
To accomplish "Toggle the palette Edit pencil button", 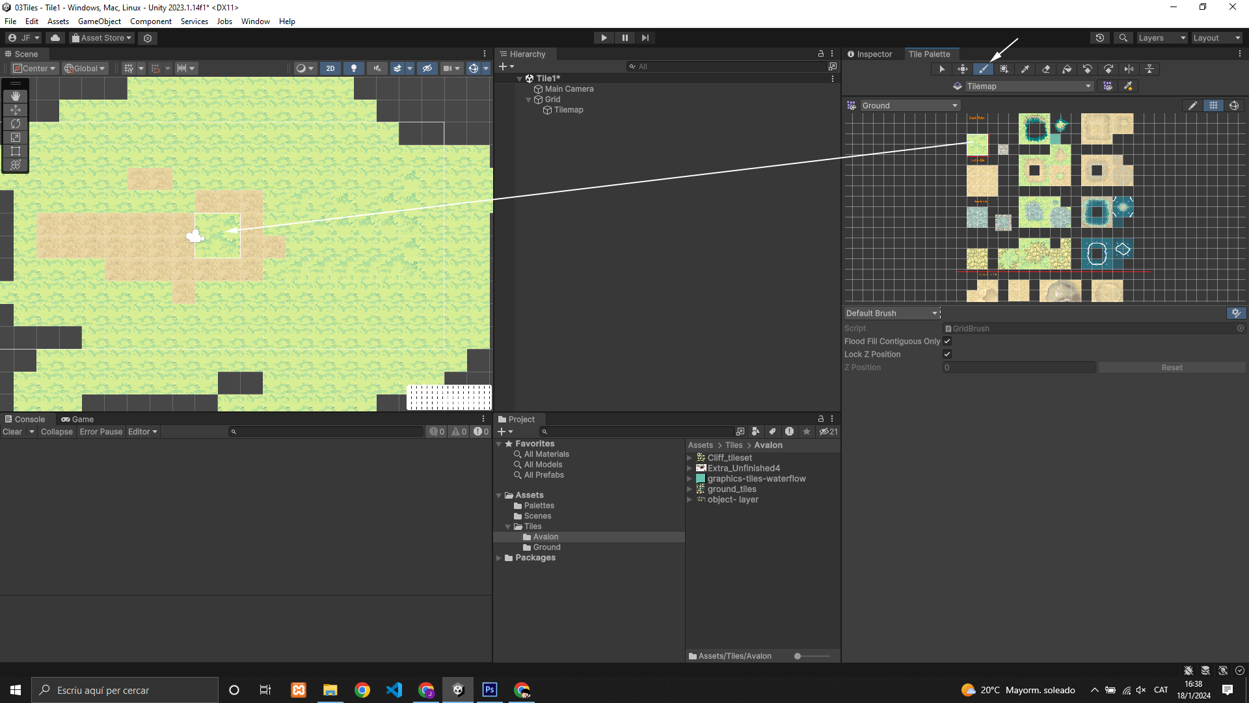I will click(1192, 105).
